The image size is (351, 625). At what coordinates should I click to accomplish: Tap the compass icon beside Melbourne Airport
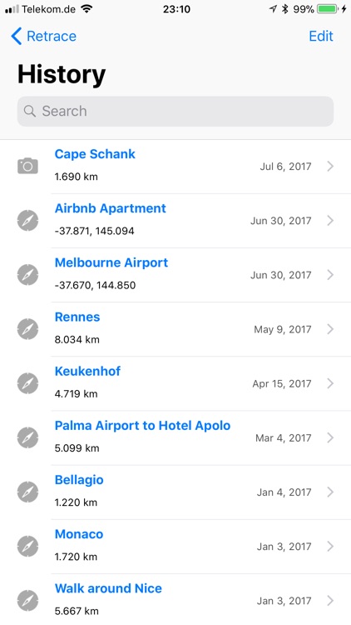tap(27, 275)
